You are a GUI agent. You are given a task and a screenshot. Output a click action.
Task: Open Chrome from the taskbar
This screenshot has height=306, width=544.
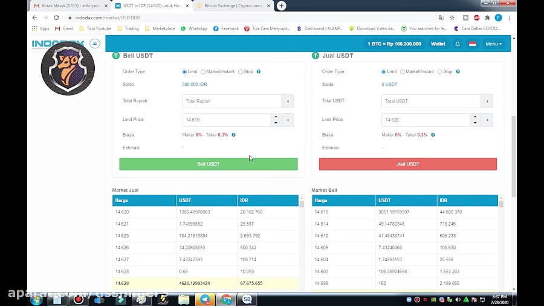pos(226,299)
